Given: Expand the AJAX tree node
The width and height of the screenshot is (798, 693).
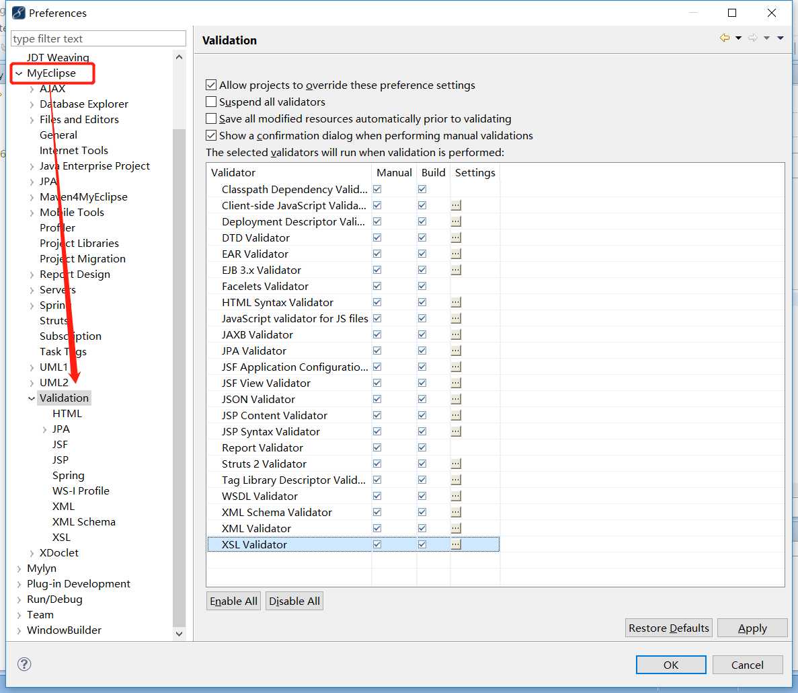Looking at the screenshot, I should (x=32, y=89).
